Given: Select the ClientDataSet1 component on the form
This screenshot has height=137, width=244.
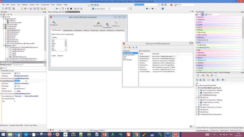Looking at the screenshot, I should 107,24.
